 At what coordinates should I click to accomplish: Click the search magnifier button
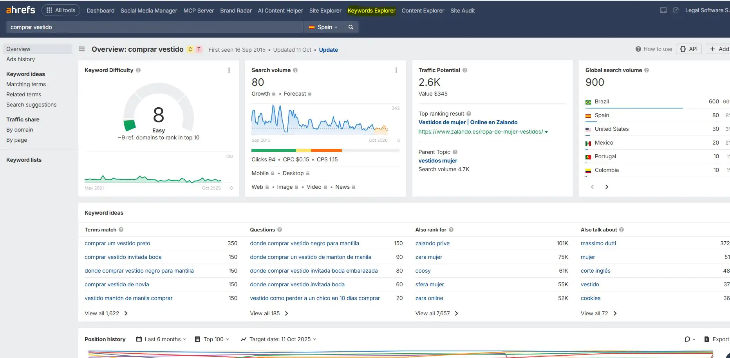click(x=351, y=27)
